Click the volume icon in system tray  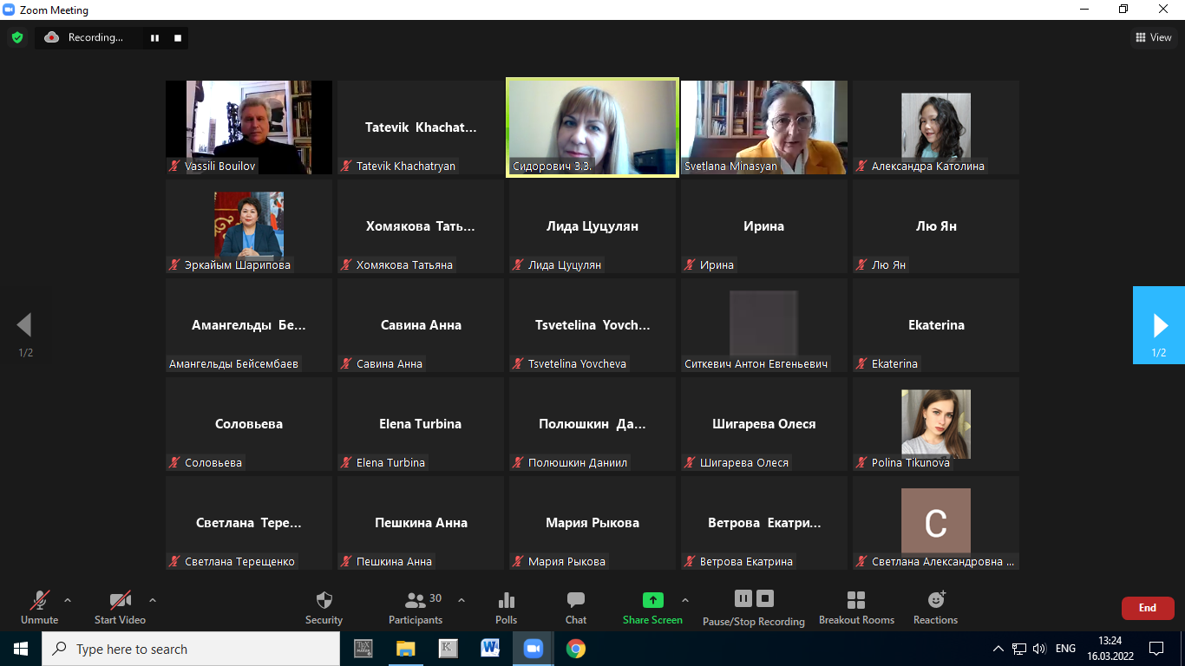coord(1040,649)
